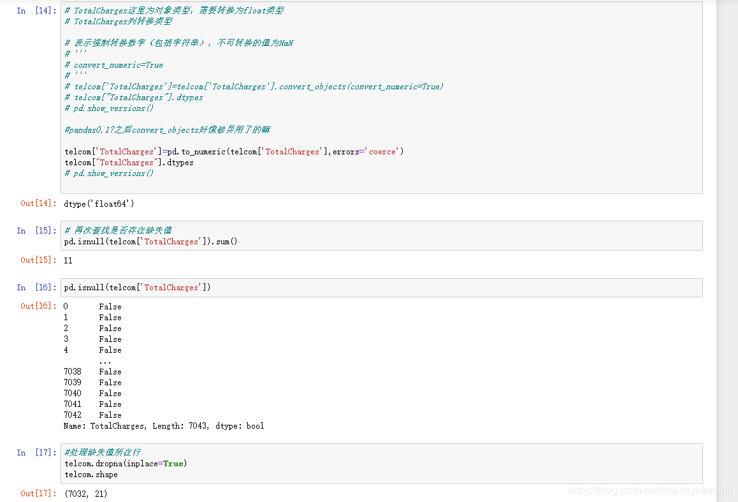Select the Out[16] prompt label
Image resolution: width=738 pixels, height=502 pixels.
(x=38, y=306)
